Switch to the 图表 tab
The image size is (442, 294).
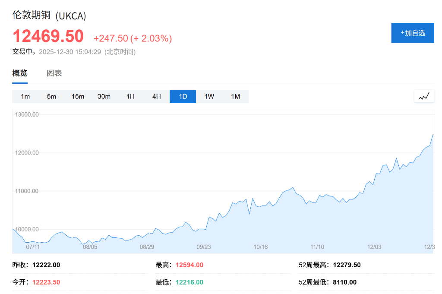[x=54, y=73]
